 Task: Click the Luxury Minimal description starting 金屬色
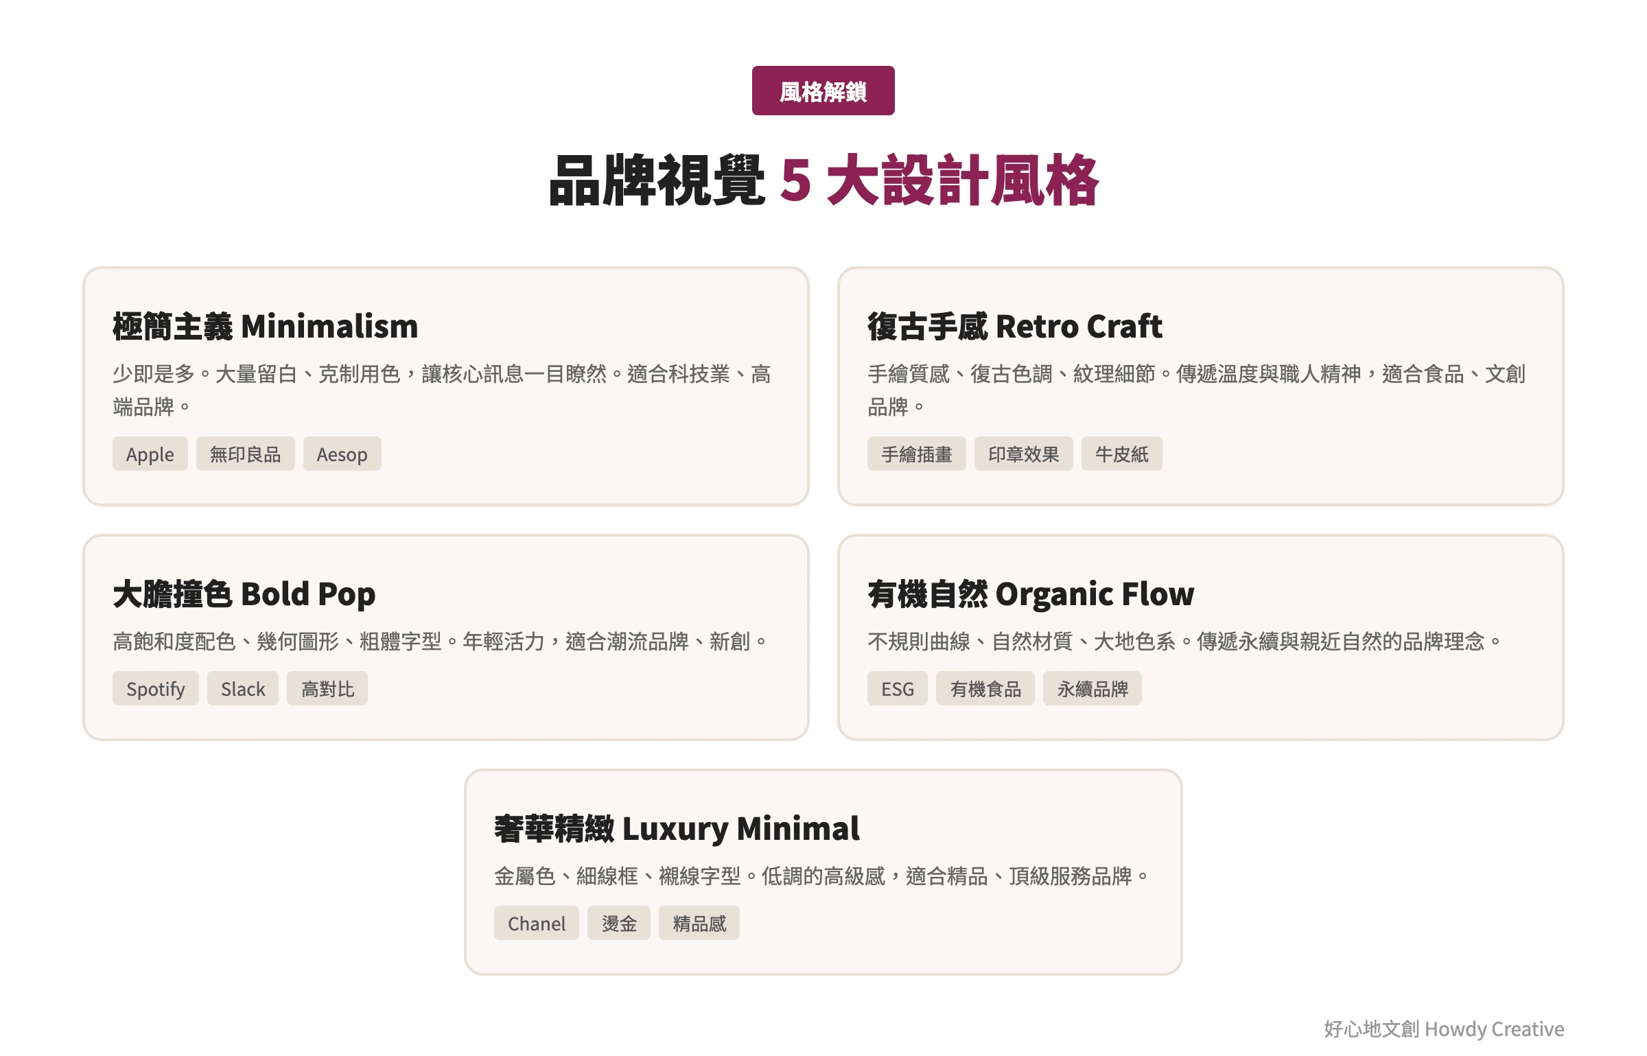[x=822, y=876]
